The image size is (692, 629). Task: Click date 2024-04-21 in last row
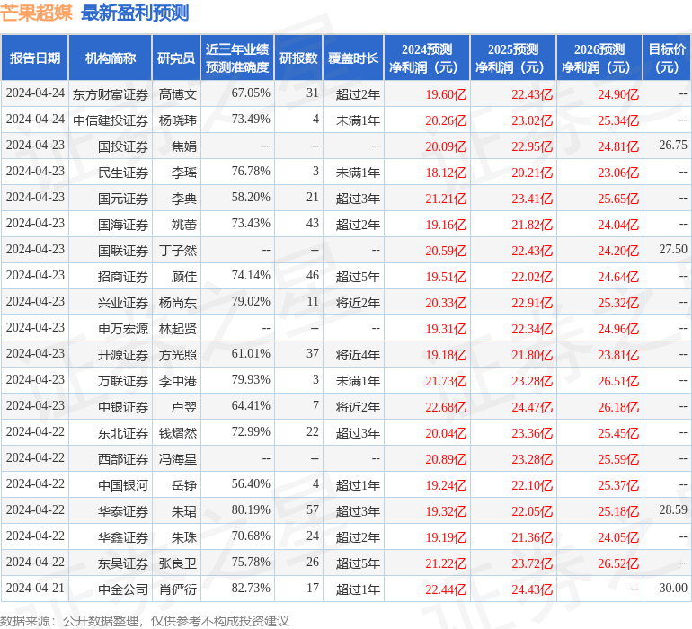coord(35,588)
